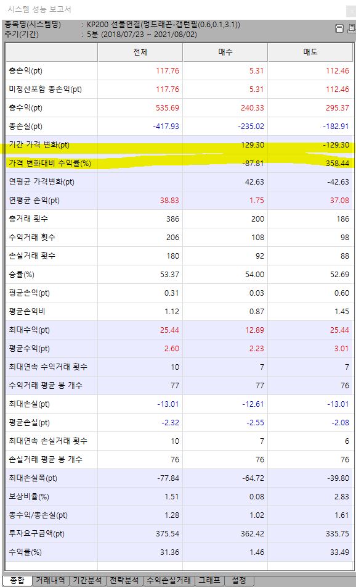Click the 206 winning trades value
Screen dimensions: 356x587
(x=172, y=238)
